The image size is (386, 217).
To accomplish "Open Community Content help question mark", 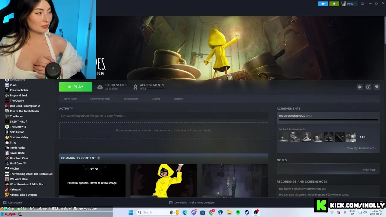I will 99,158.
